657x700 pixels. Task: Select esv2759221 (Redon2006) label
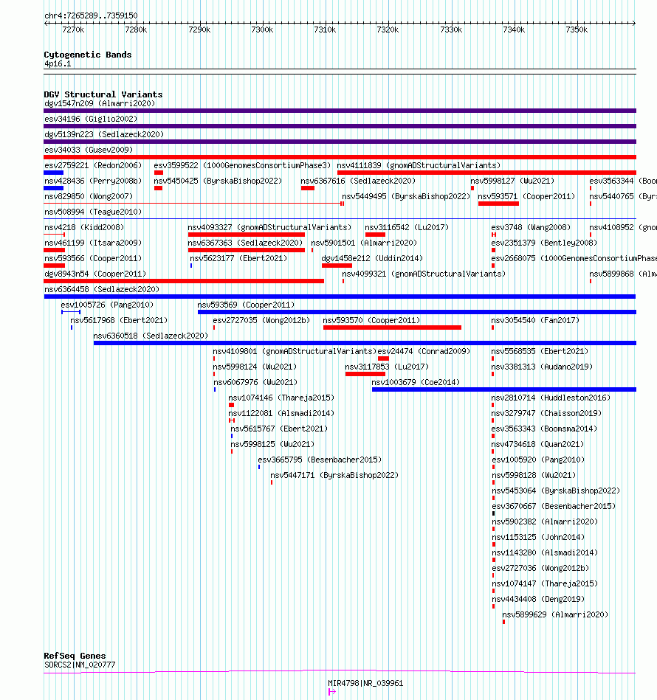(93, 166)
